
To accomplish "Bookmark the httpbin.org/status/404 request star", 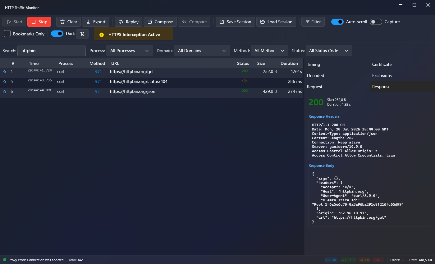I will [5, 81].
